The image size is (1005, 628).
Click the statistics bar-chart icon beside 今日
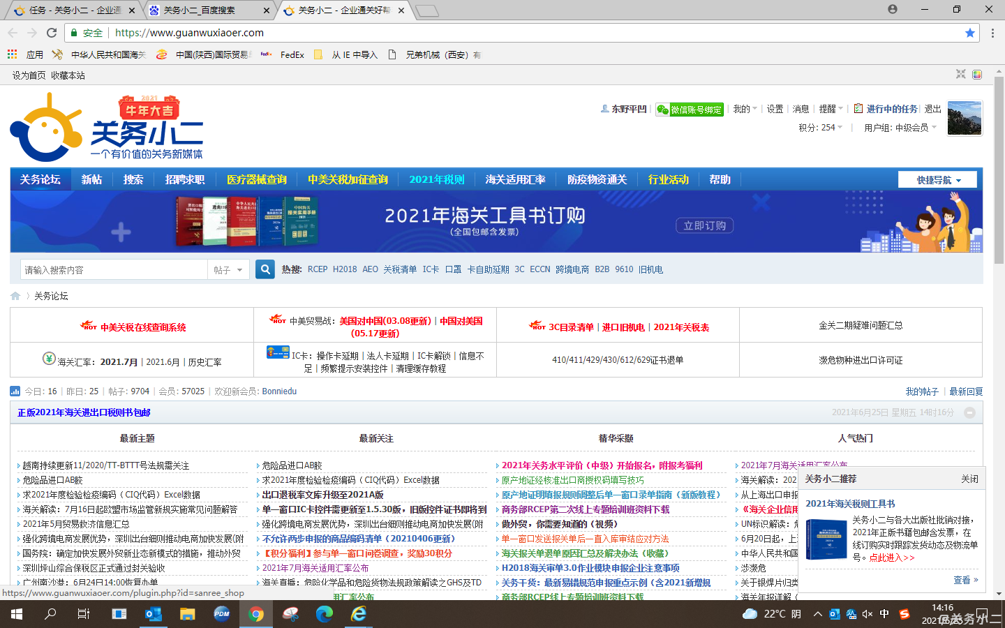coord(15,391)
